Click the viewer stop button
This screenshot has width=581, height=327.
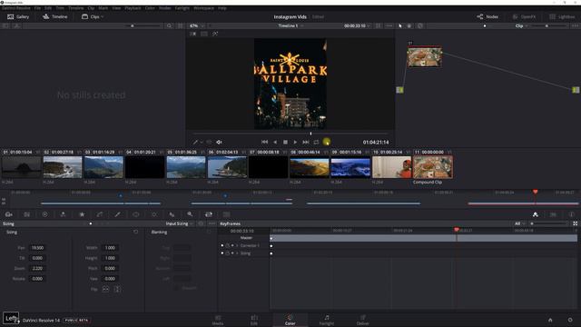coord(285,142)
